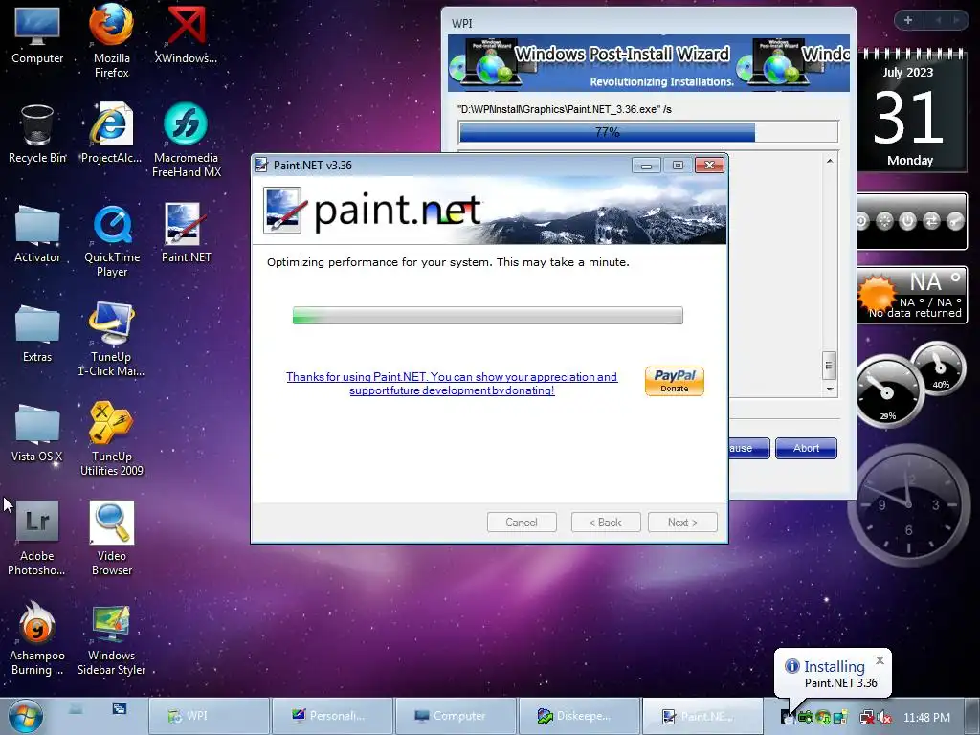Click the power icon in the sidebar control gadget
This screenshot has width=980, height=735.
[907, 221]
